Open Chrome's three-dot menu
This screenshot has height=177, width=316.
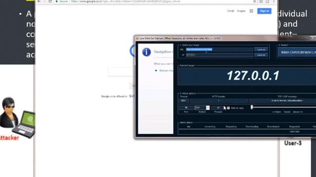[274, 1]
